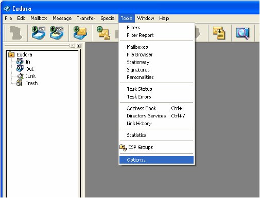The image size is (260, 198).
Task: Click the In mailbox tray icon
Action: click(x=20, y=62)
